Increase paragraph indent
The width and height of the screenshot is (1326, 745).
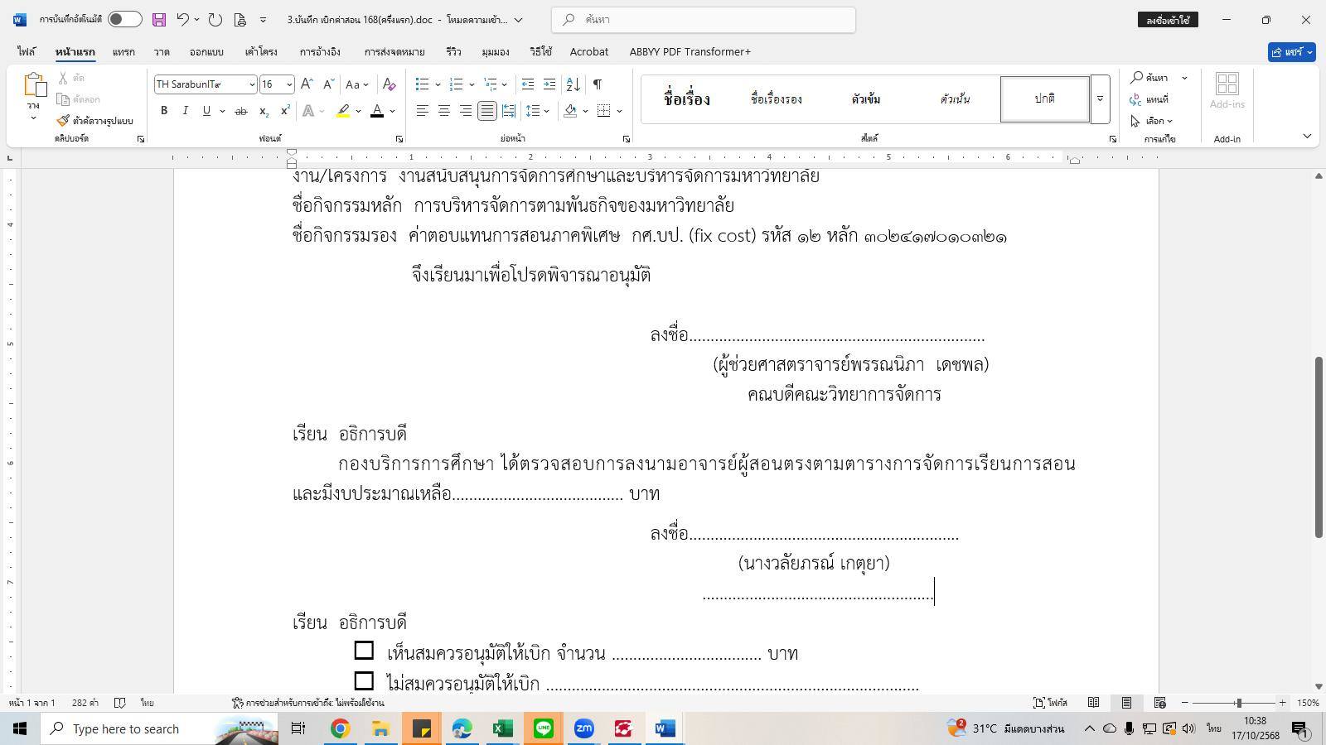point(549,84)
